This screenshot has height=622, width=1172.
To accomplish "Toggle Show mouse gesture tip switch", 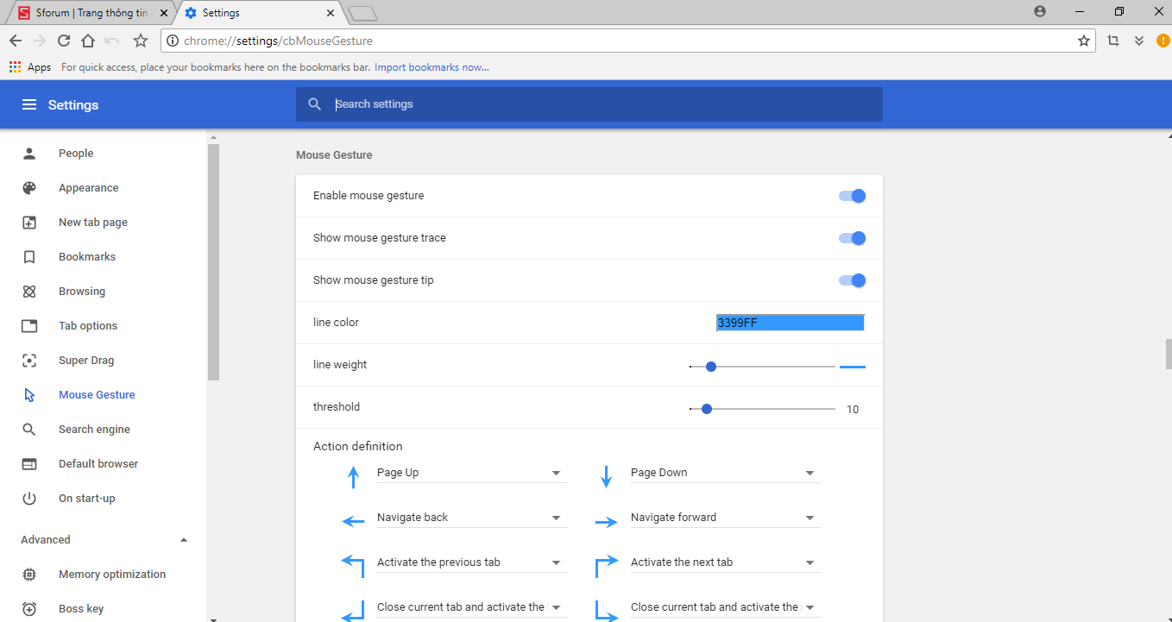I will pyautogui.click(x=852, y=280).
